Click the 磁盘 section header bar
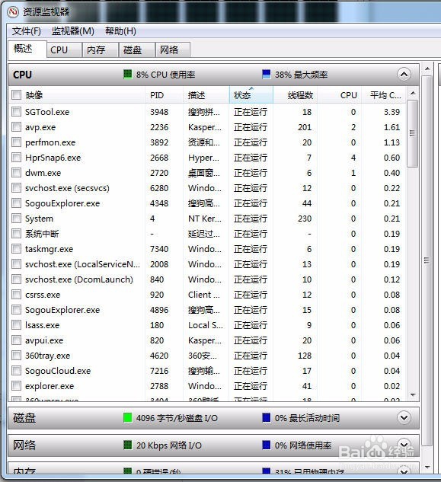 tap(213, 418)
